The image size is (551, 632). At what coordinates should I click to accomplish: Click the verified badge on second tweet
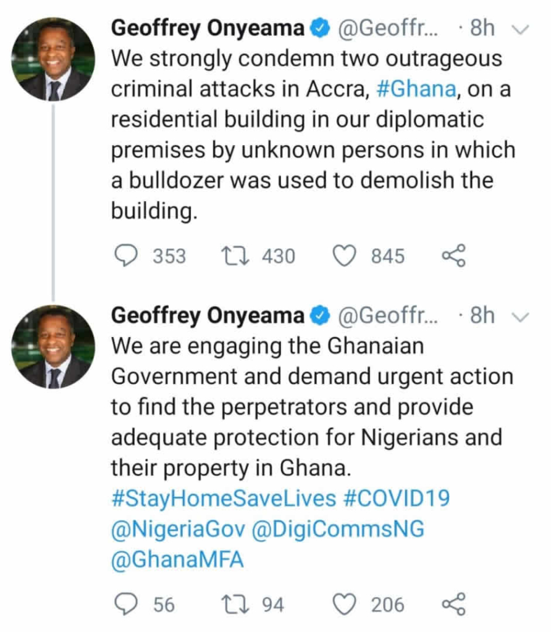[x=319, y=315]
